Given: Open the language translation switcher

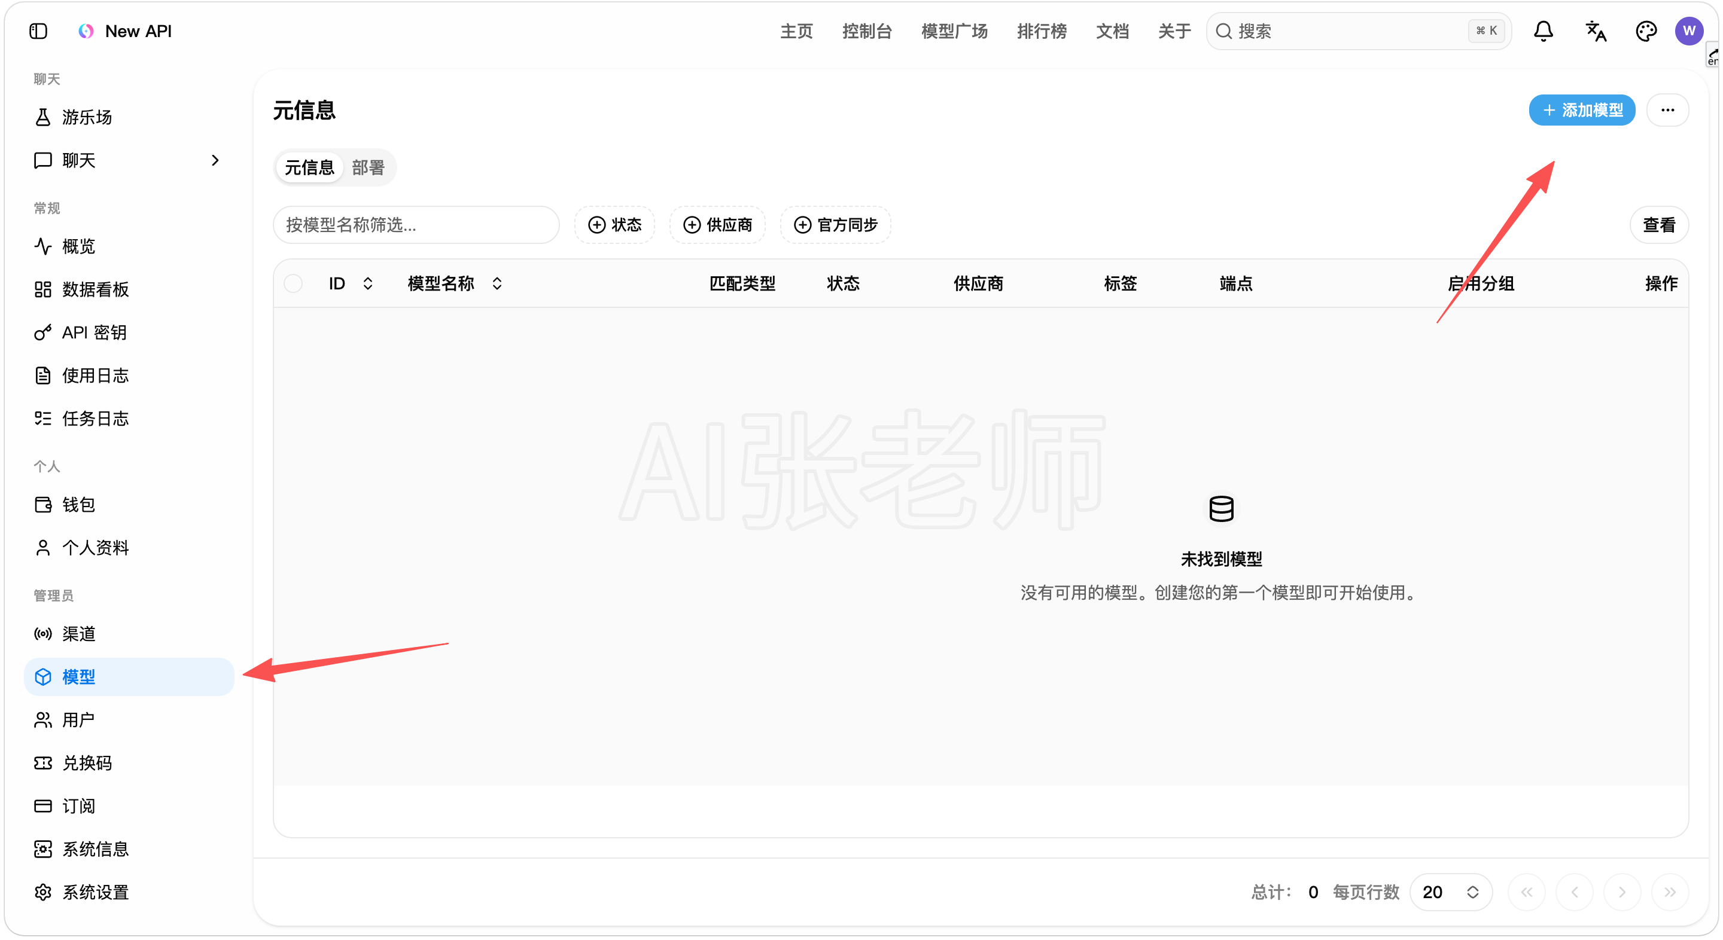Looking at the screenshot, I should coord(1595,30).
